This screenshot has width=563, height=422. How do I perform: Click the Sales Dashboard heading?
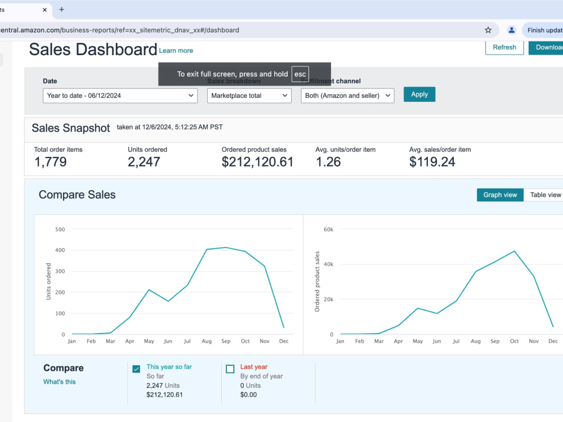click(93, 50)
